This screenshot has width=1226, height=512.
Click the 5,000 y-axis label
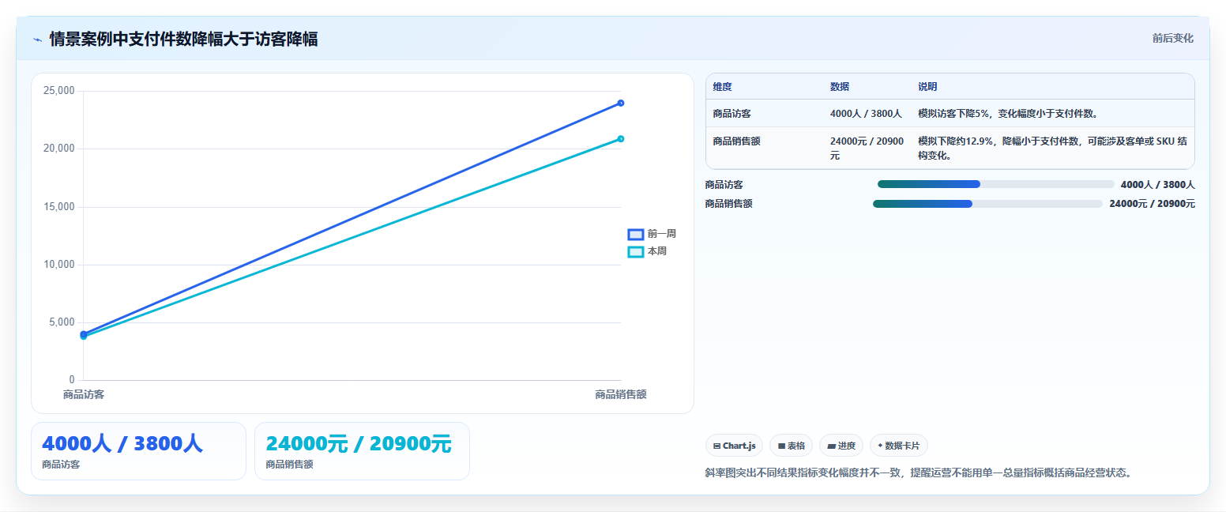(x=62, y=322)
